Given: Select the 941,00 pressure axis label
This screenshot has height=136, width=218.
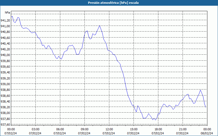Looking at the screenshot, I should (5, 26).
